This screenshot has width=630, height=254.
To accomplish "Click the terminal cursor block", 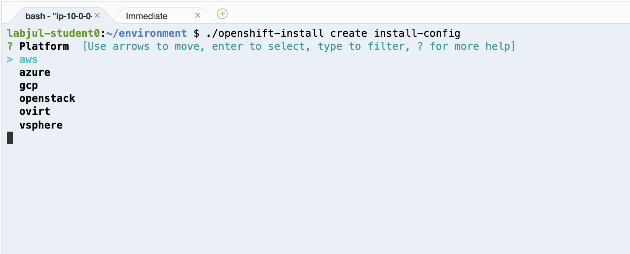I will (x=10, y=138).
